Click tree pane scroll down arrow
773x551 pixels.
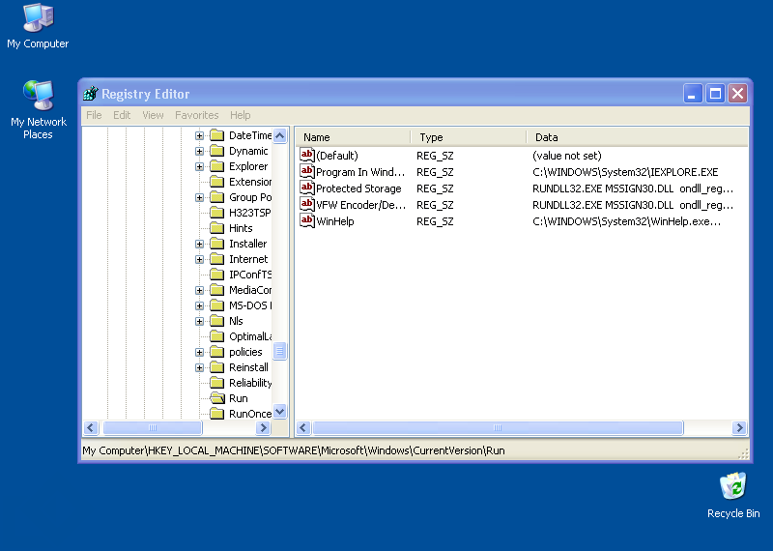279,412
